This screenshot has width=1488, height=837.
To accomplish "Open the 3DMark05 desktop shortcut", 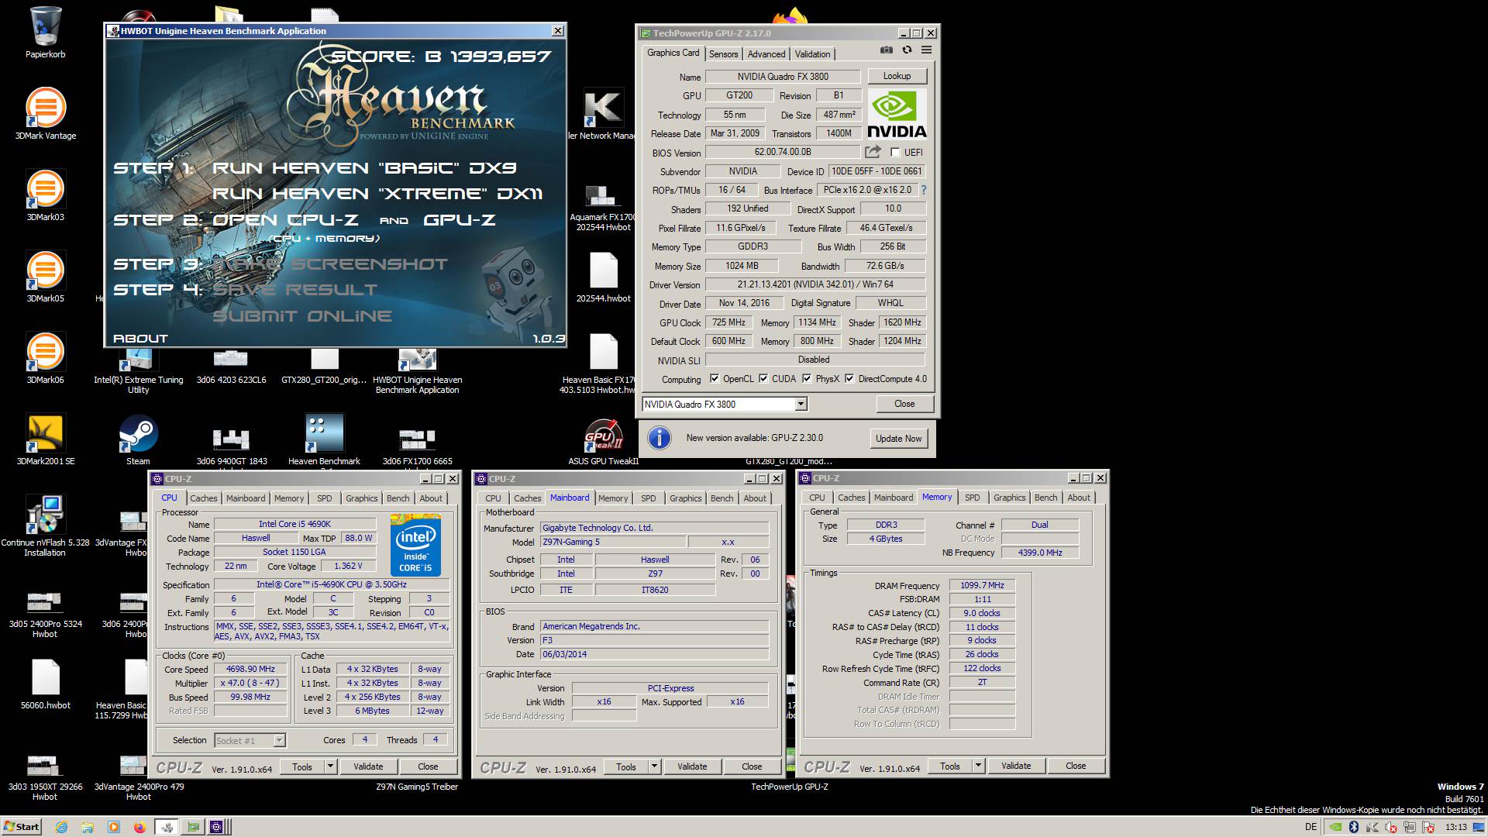I will pos(45,277).
